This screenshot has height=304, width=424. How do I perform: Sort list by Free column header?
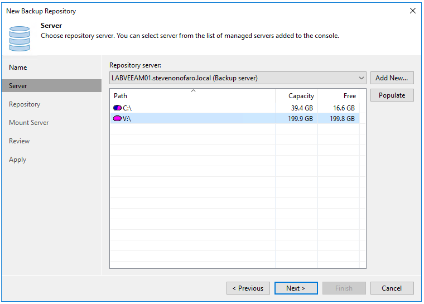point(339,96)
